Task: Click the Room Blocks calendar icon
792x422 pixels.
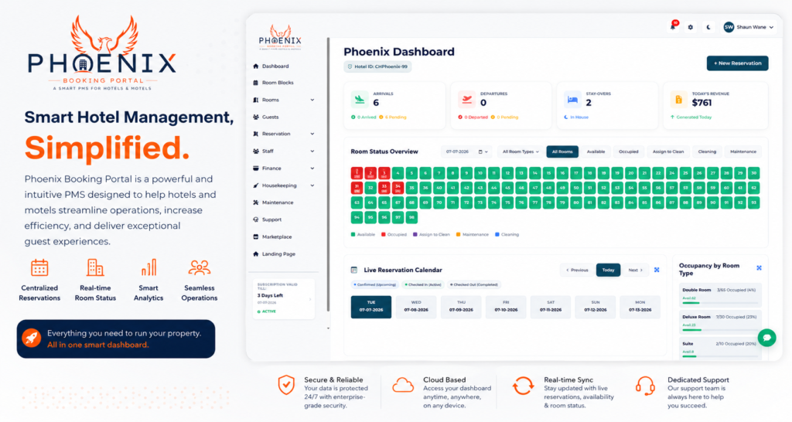Action: click(x=255, y=83)
